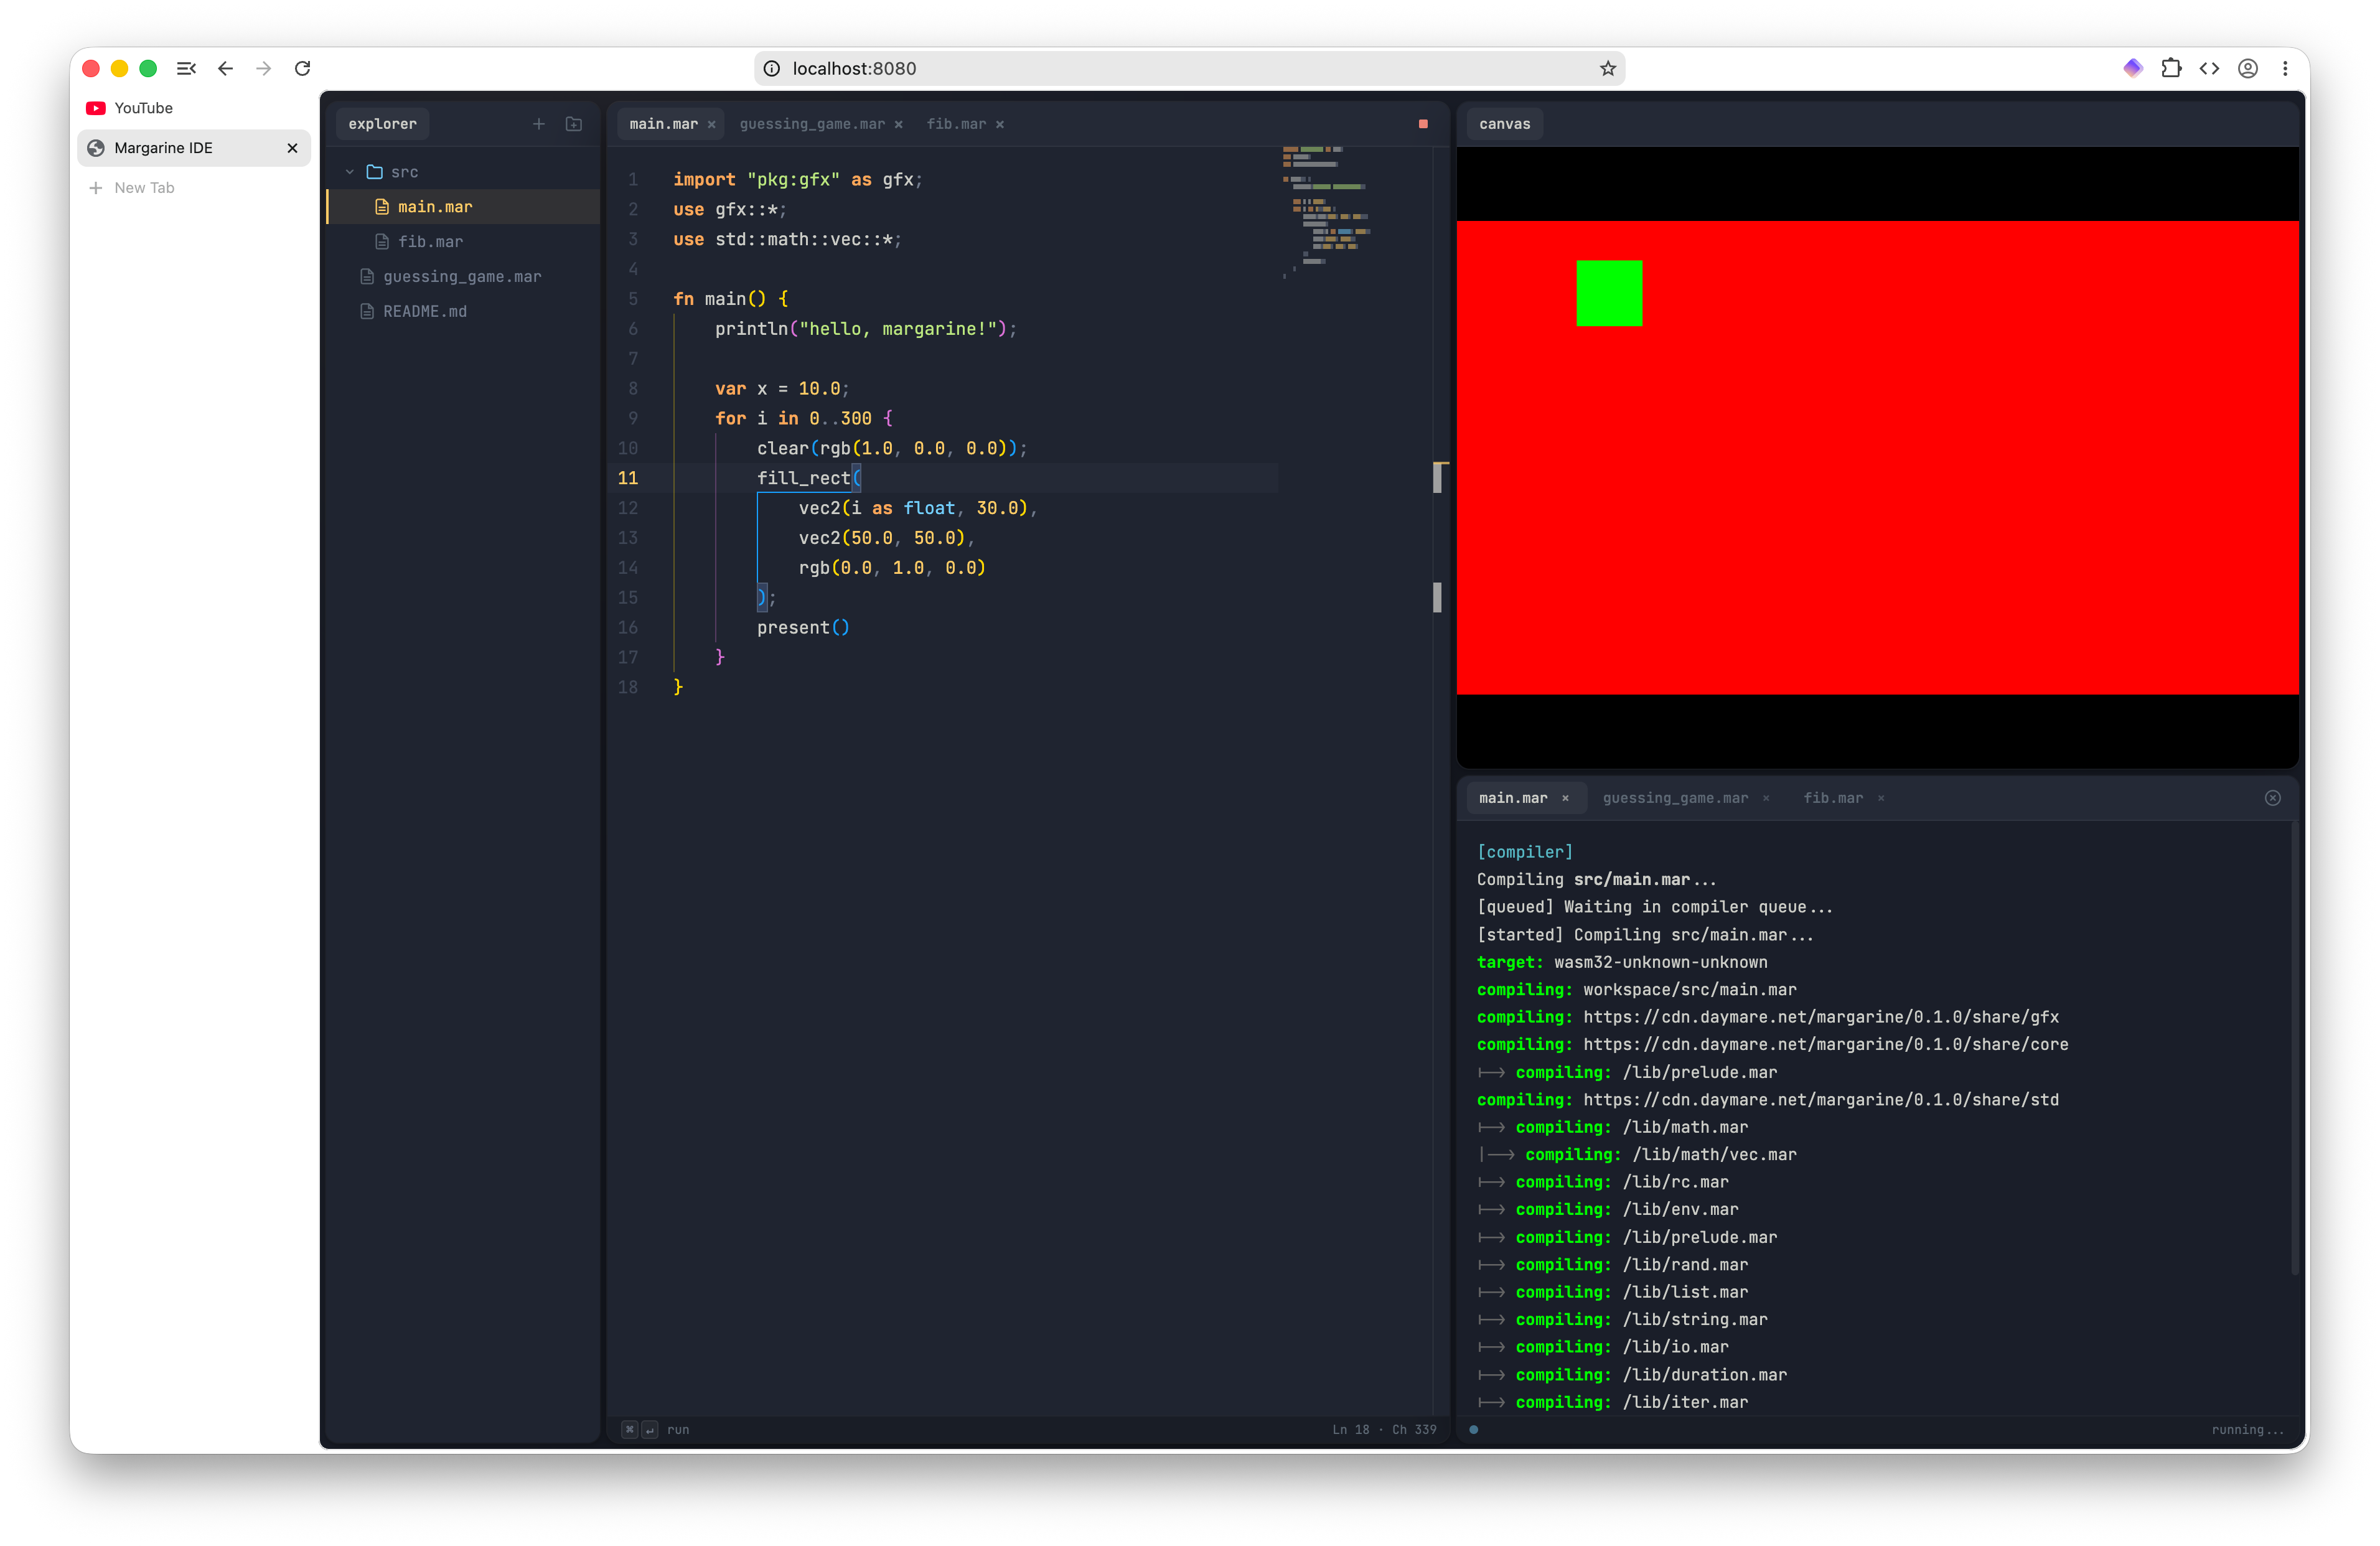Close the main.mar editor tab
Screen dimensions: 2380x1546
pos(712,125)
